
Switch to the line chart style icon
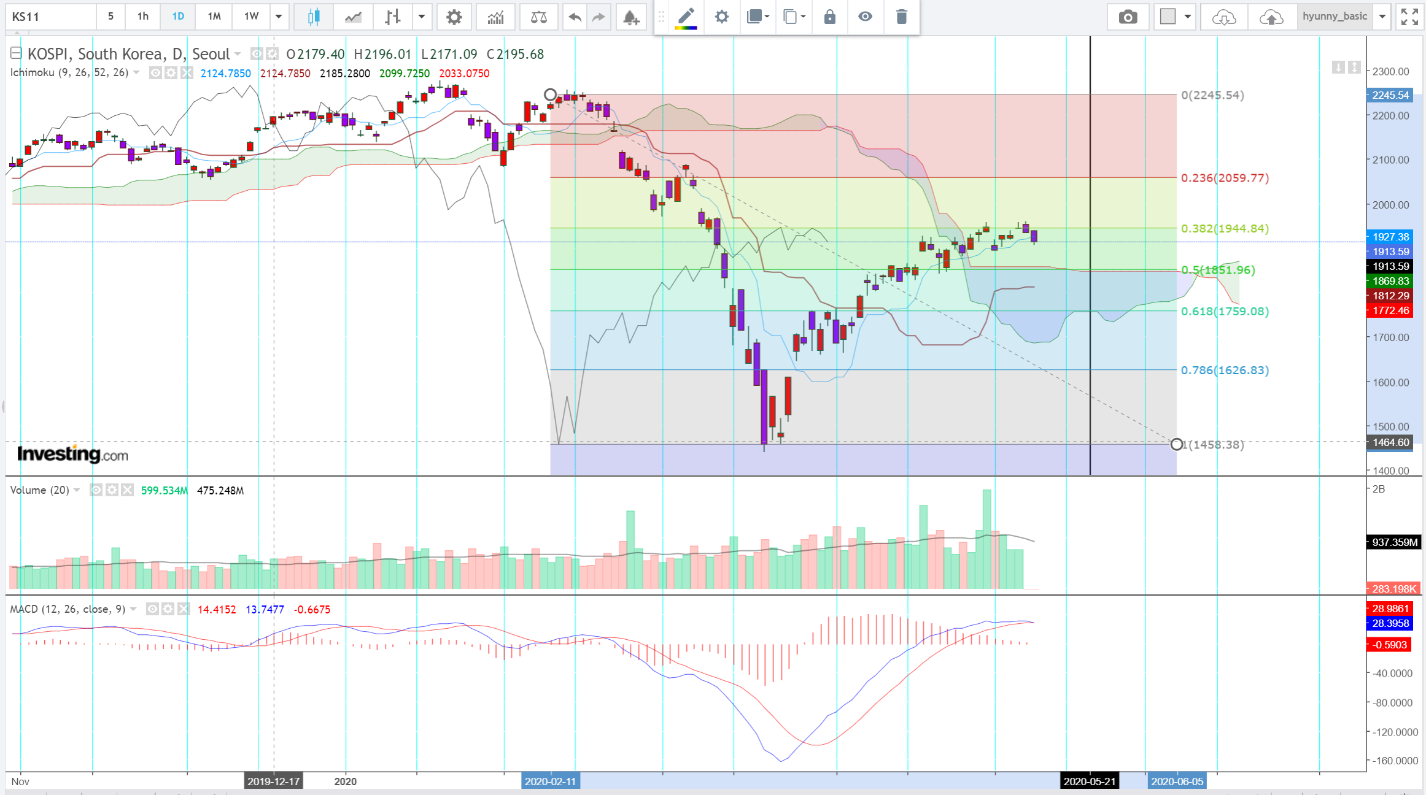(x=353, y=17)
